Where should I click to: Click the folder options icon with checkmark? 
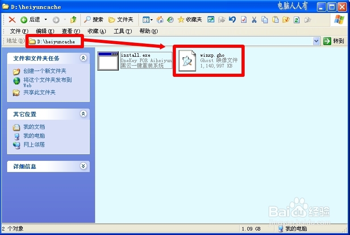286,20
